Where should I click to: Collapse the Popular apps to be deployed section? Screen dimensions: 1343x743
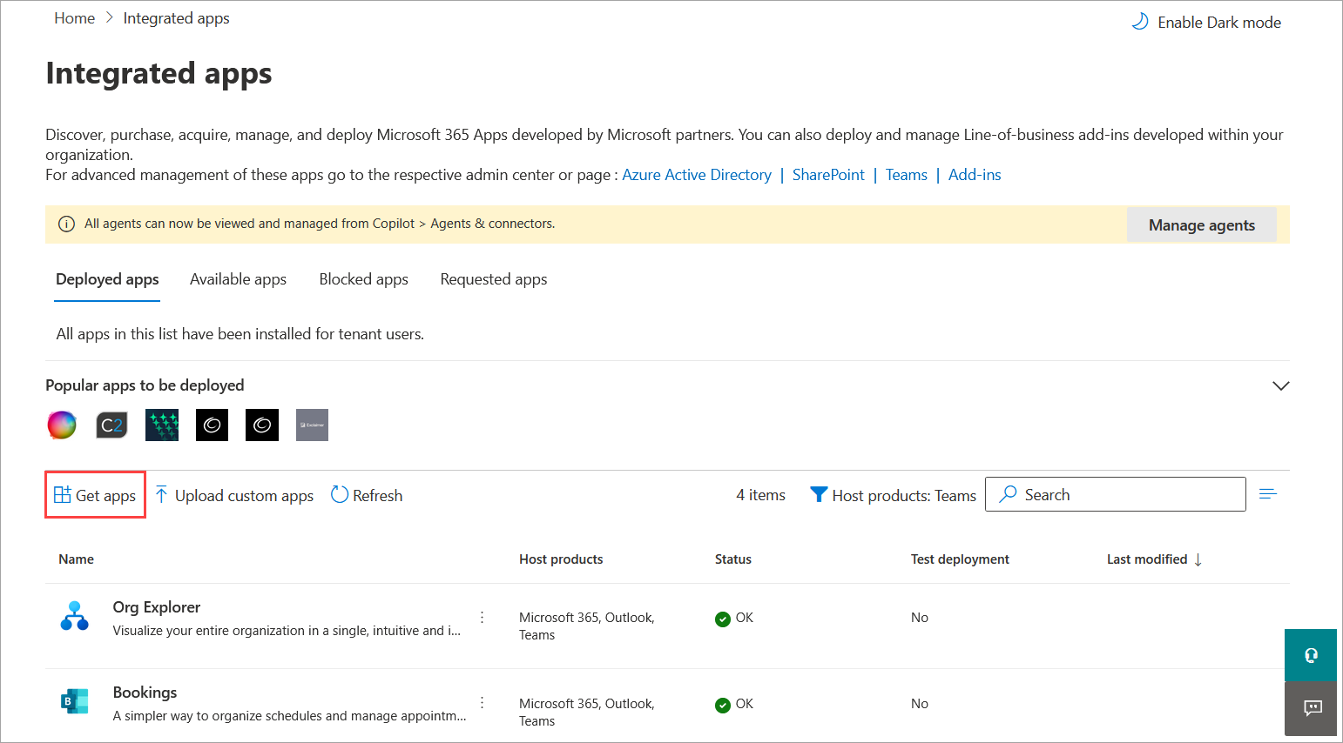(x=1280, y=385)
